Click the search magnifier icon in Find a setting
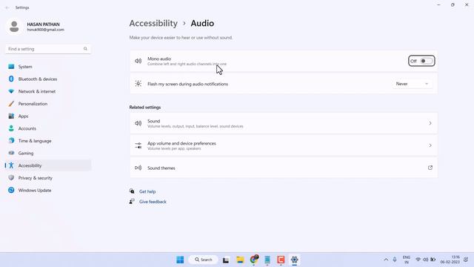The image size is (474, 267). point(85,49)
